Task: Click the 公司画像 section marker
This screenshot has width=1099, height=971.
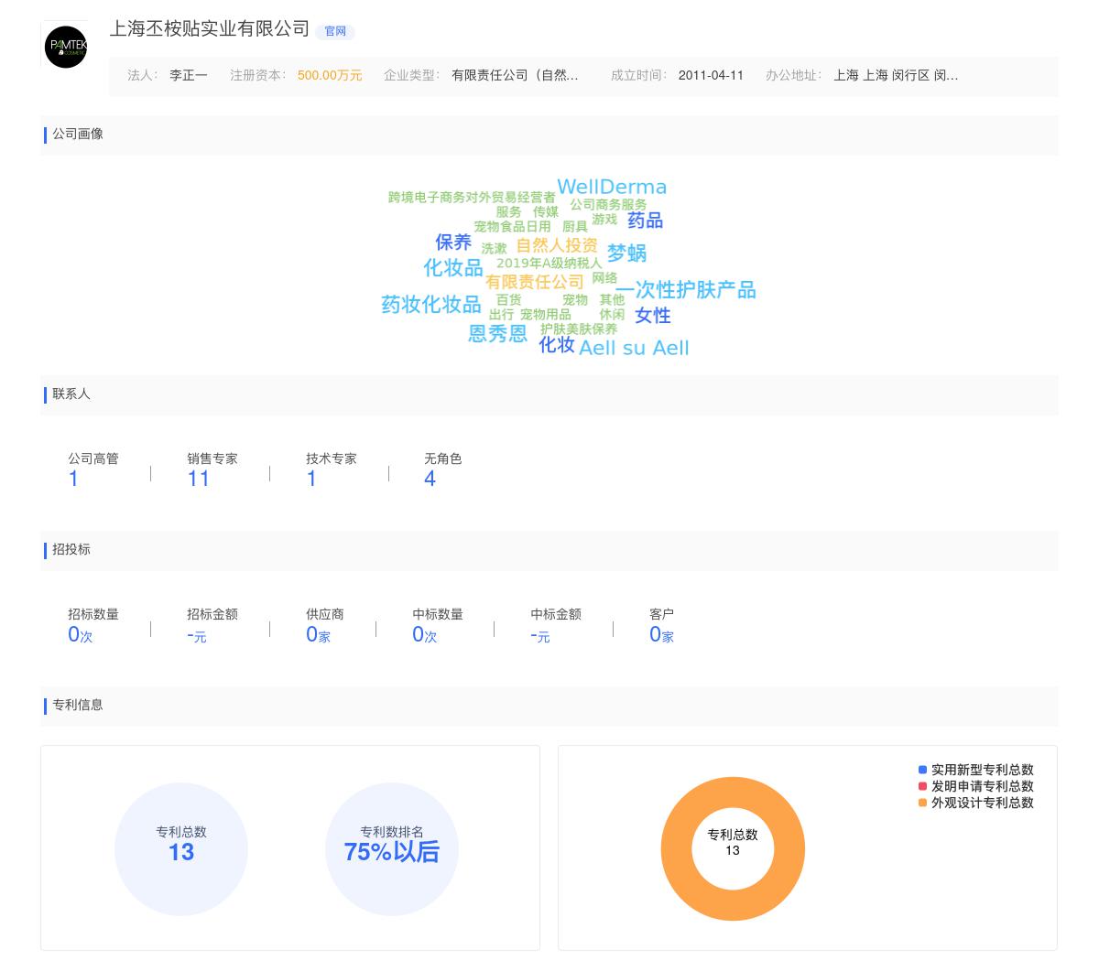Action: (x=78, y=135)
